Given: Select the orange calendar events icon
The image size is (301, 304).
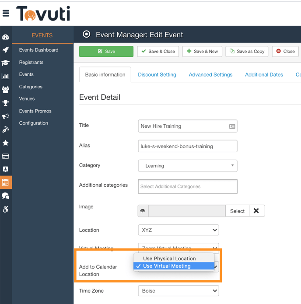Looking at the screenshot, I should click(6, 182).
